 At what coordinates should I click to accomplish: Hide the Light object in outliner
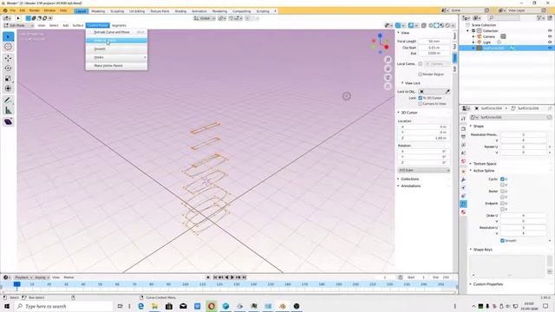(x=550, y=42)
